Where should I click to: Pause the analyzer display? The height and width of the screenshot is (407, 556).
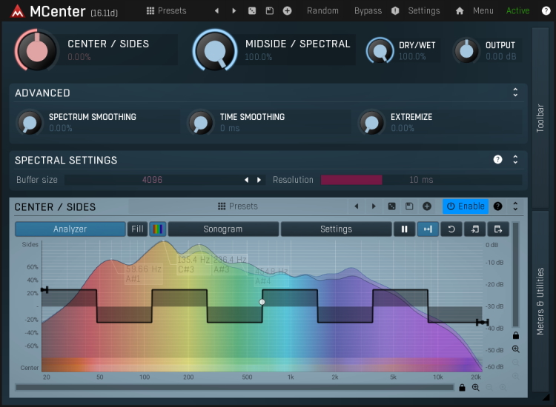[404, 229]
